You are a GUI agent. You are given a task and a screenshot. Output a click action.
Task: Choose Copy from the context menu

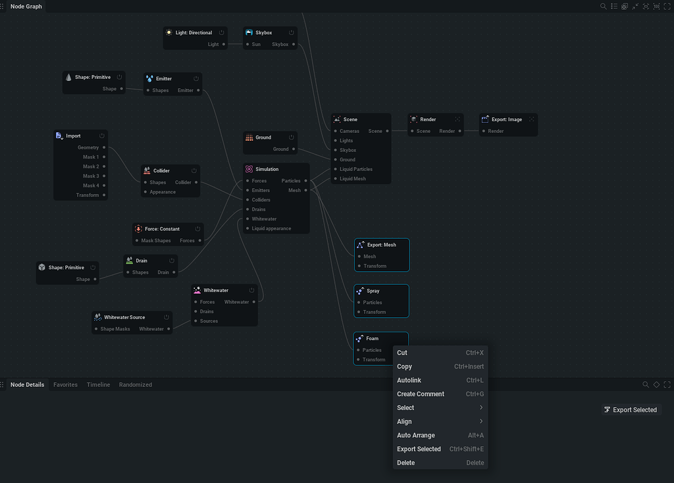[x=404, y=367]
